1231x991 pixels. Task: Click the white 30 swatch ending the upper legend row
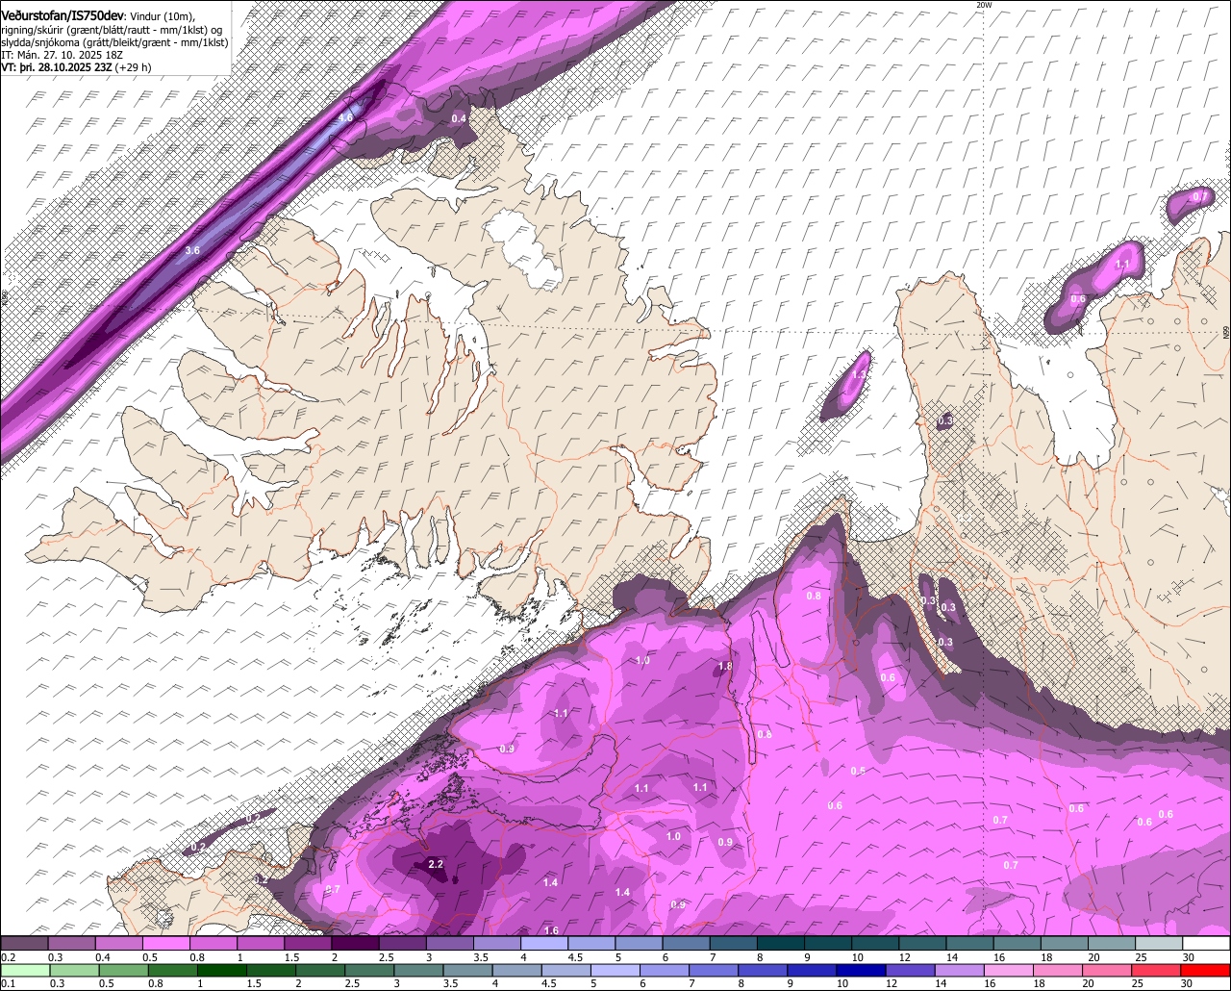(1206, 943)
